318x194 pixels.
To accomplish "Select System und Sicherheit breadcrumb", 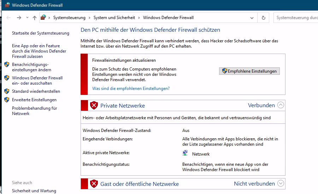I will pyautogui.click(x=114, y=18).
